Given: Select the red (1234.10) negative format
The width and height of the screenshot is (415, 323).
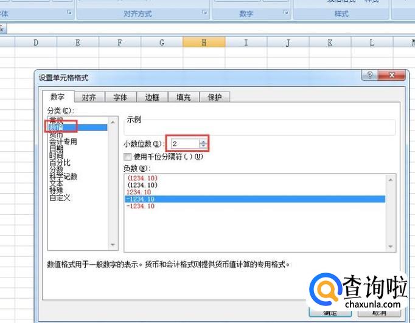Looking at the screenshot, I should (x=143, y=178).
